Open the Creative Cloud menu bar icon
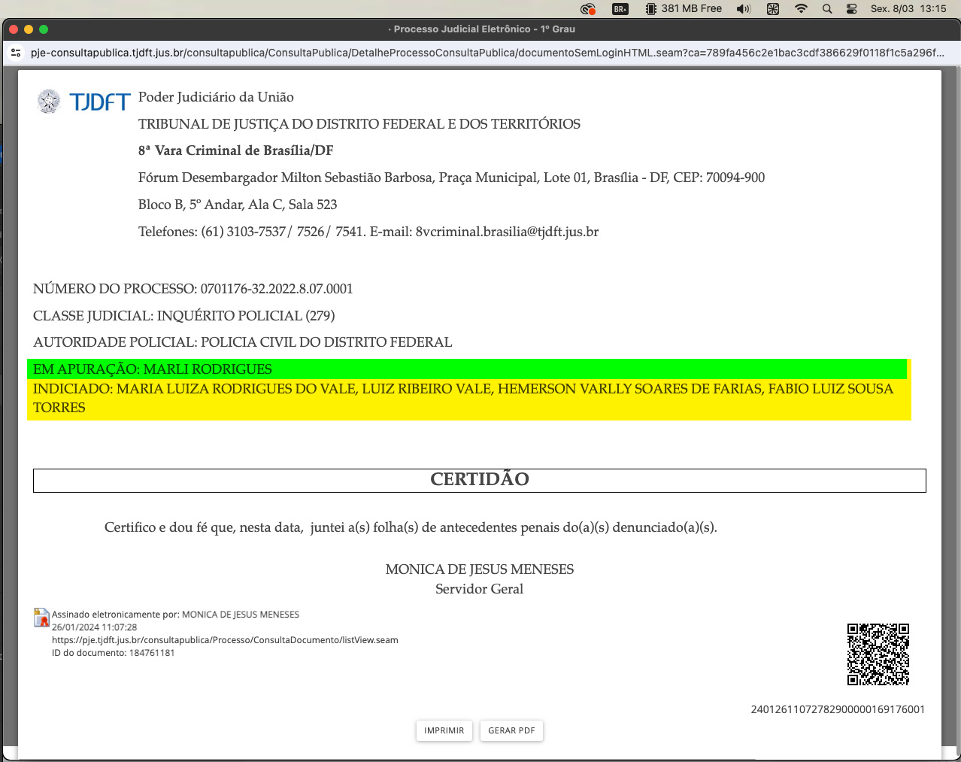The height and width of the screenshot is (762, 961). [588, 9]
